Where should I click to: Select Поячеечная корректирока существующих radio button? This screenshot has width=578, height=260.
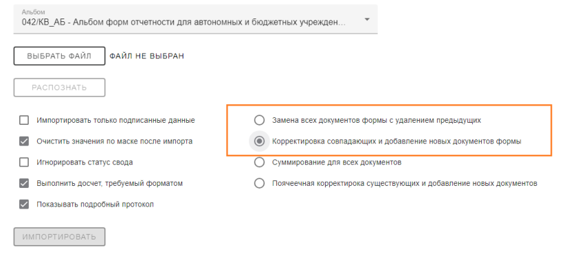tap(260, 183)
